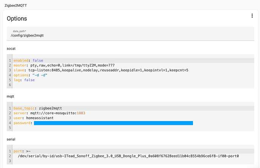
Task: Click the socat enabled: false line
Action: (133, 61)
